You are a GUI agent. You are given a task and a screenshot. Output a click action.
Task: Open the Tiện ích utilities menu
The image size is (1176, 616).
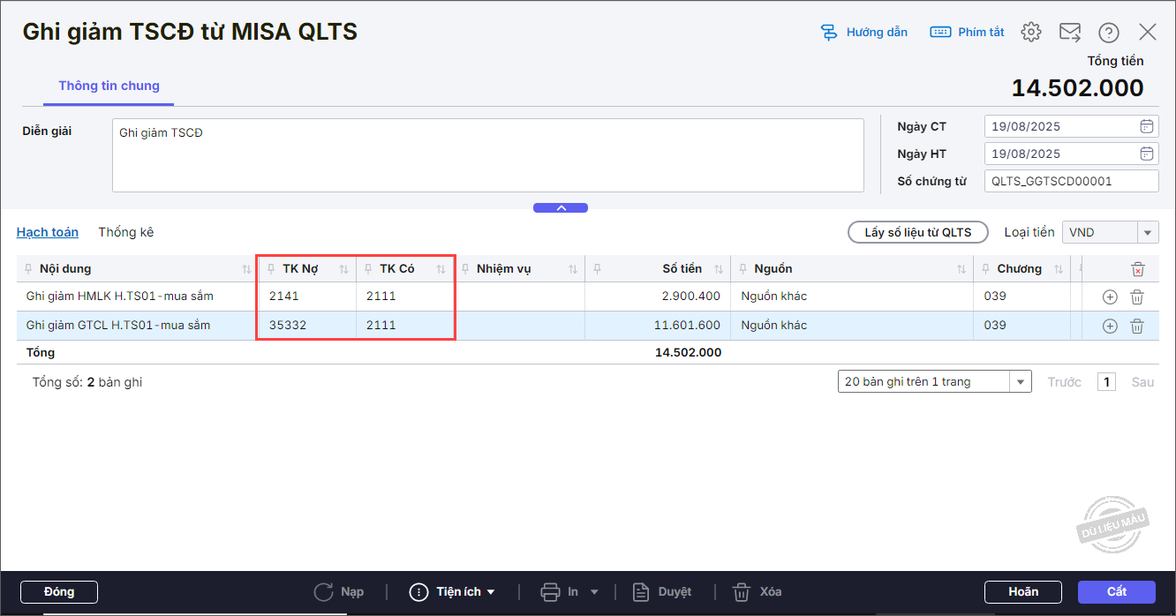pos(451,591)
